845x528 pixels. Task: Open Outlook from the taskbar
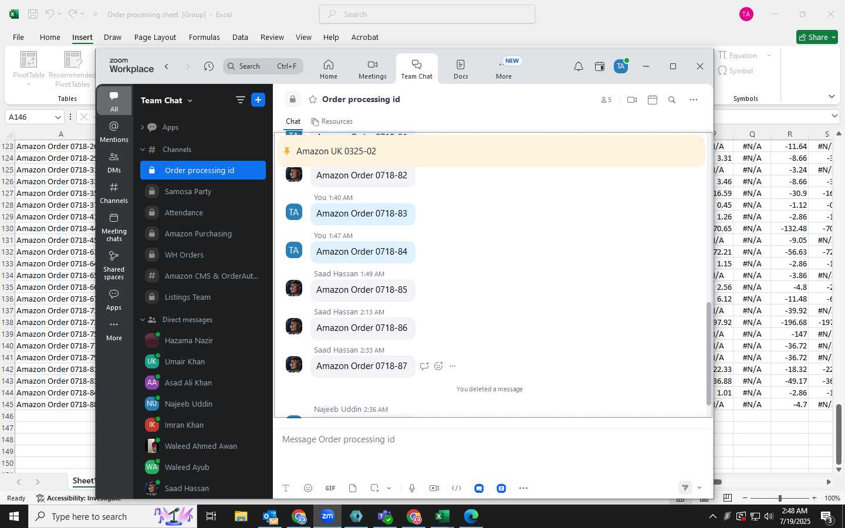270,516
